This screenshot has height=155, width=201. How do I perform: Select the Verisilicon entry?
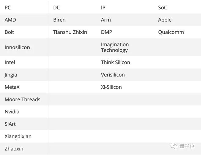[x=113, y=75]
